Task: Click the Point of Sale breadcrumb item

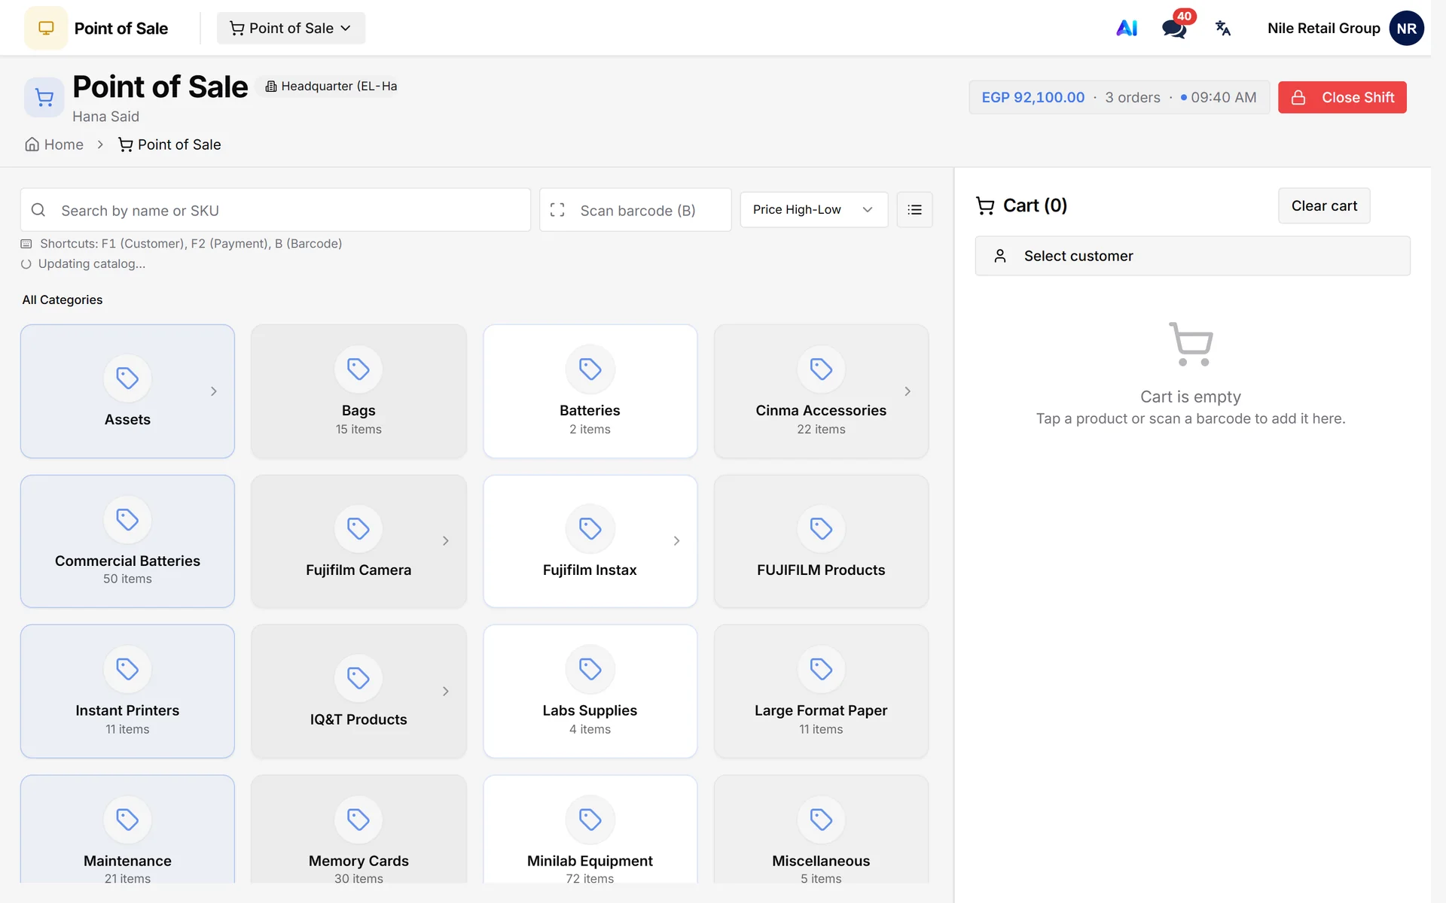Action: point(169,144)
